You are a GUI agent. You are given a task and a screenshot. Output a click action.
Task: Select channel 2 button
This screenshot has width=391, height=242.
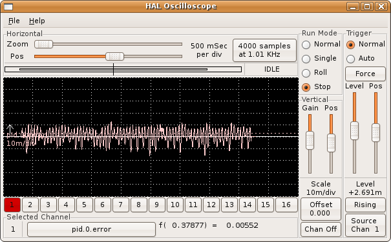point(30,205)
